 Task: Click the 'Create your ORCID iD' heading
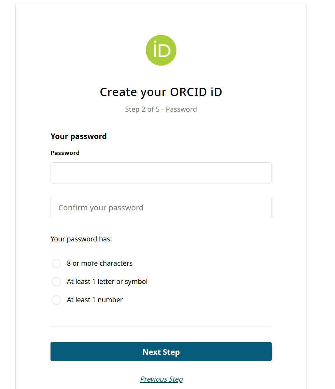[161, 92]
